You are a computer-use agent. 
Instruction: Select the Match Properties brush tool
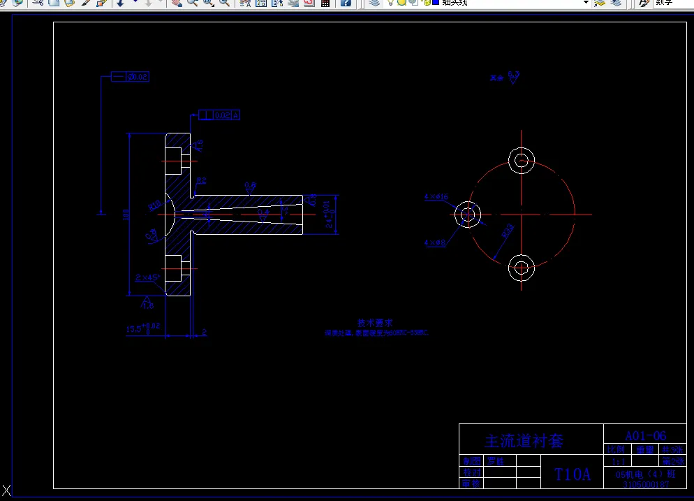85,3
